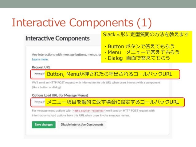Click the Request URL label
The width and height of the screenshot is (196, 147).
point(41,67)
